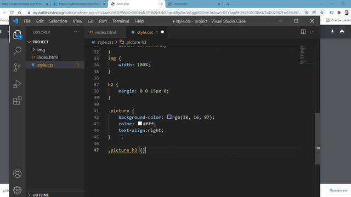Click the #fff white color swatch
351x197 pixels.
click(140, 123)
